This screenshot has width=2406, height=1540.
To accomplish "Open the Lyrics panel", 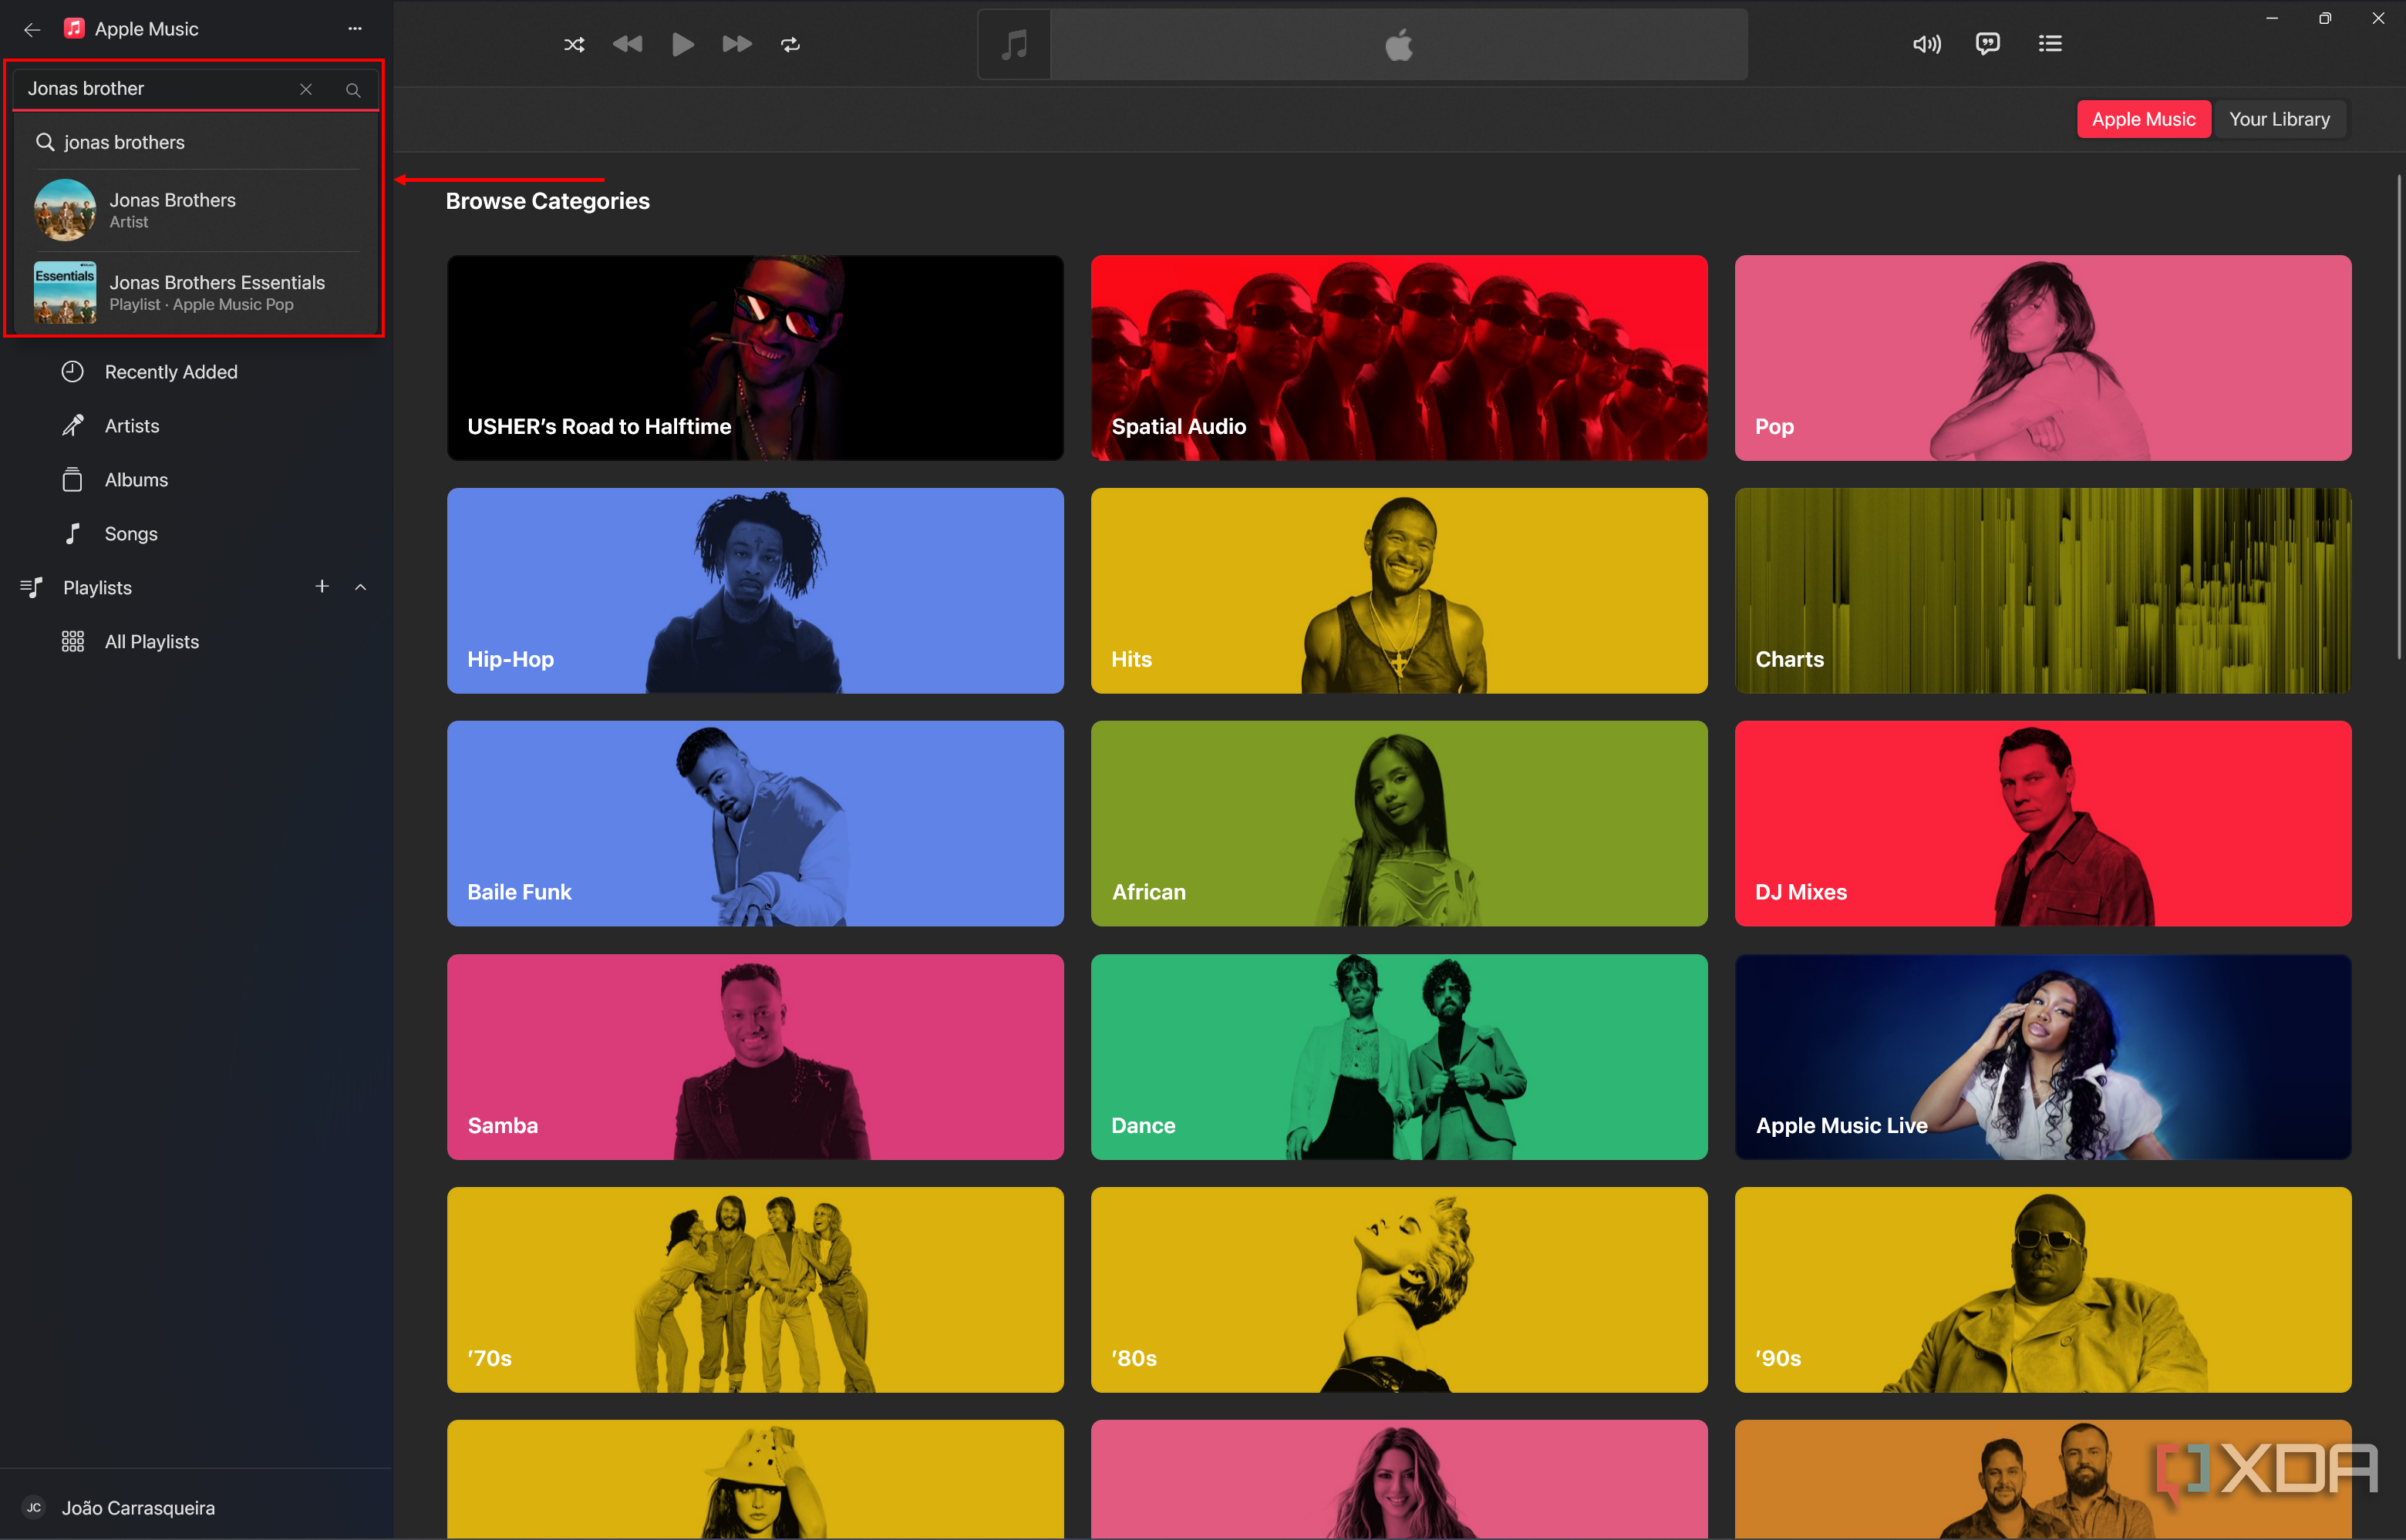I will point(1986,43).
